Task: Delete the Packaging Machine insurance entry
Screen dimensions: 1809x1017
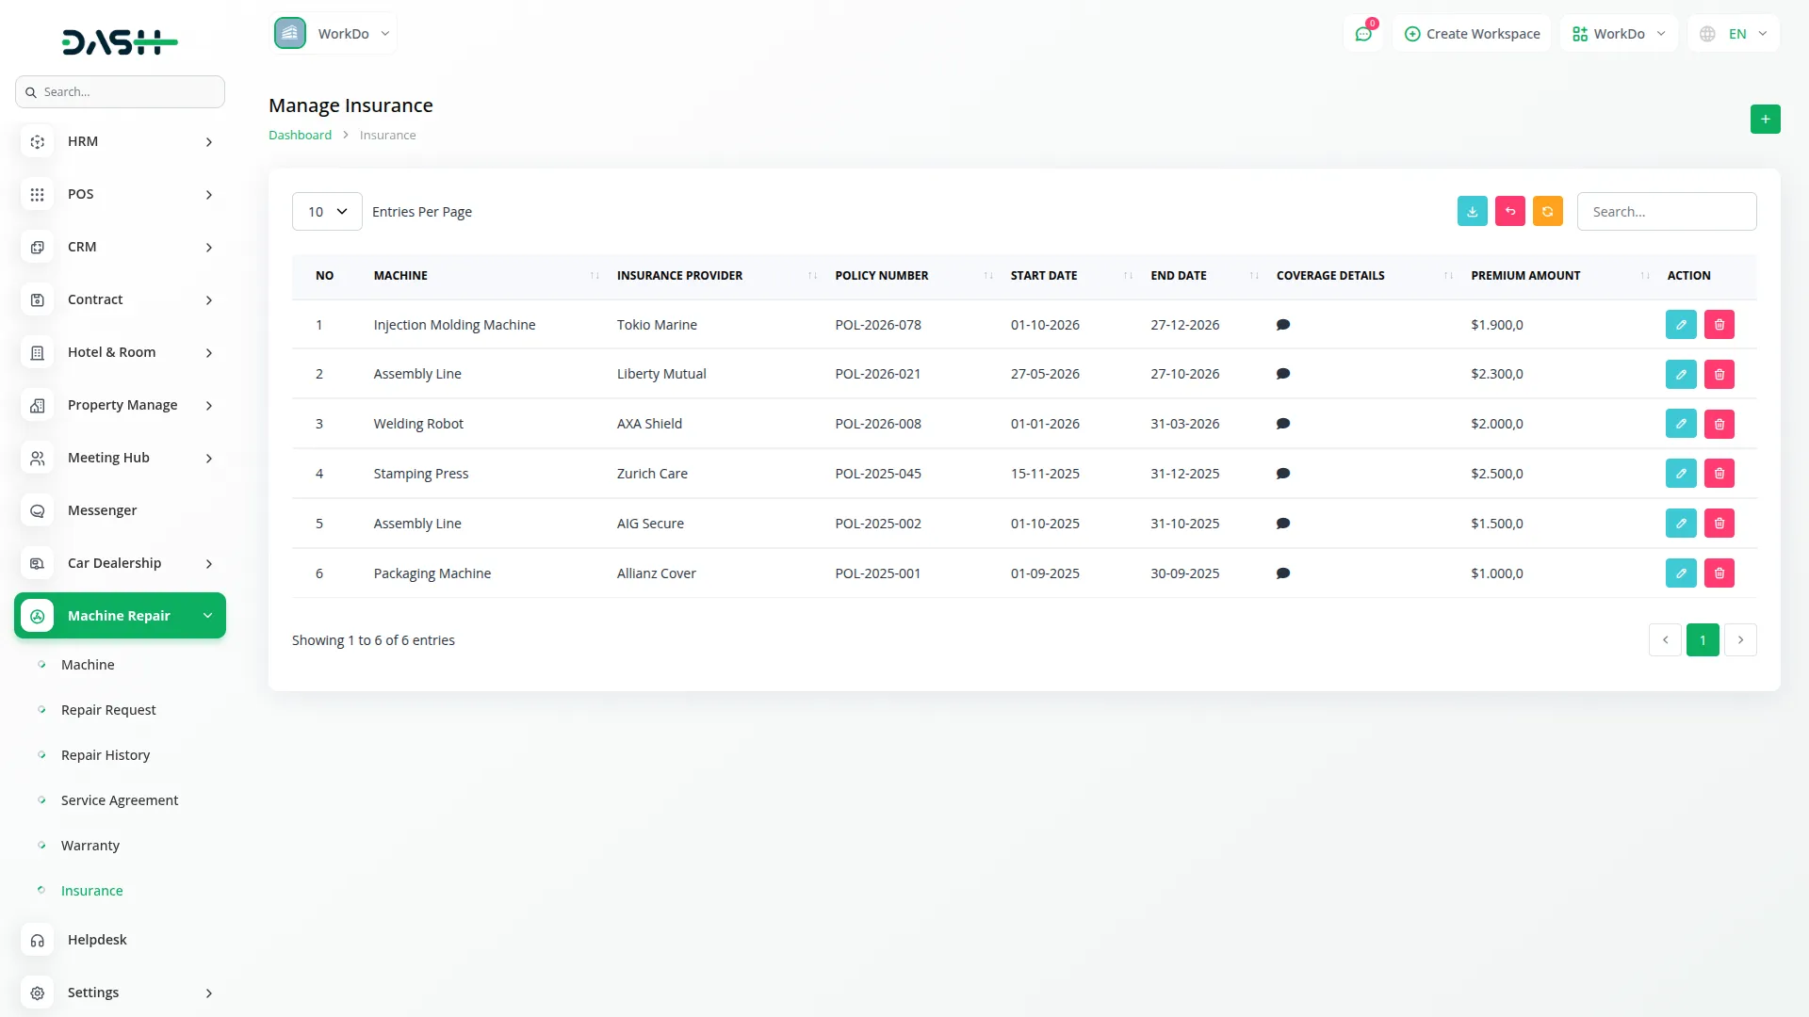Action: coord(1719,573)
